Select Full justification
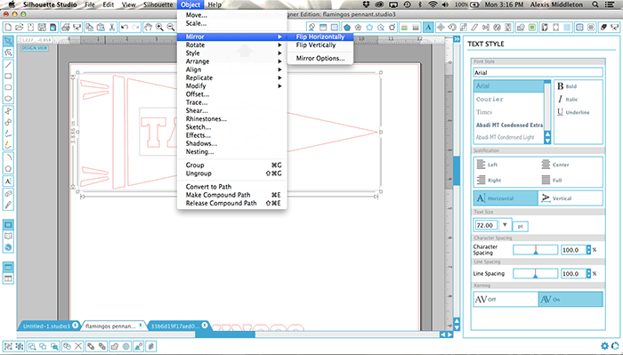The height and width of the screenshot is (355, 623). (552, 180)
